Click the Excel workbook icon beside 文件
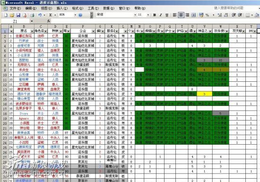 (x=5, y=9)
